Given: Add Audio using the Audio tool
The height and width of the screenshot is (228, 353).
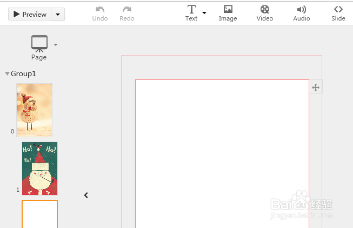Looking at the screenshot, I should click(x=302, y=14).
